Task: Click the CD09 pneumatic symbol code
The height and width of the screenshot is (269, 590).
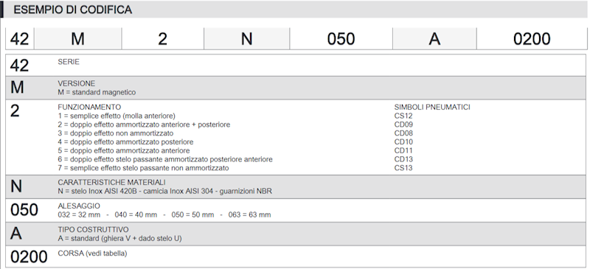Action: (x=403, y=125)
